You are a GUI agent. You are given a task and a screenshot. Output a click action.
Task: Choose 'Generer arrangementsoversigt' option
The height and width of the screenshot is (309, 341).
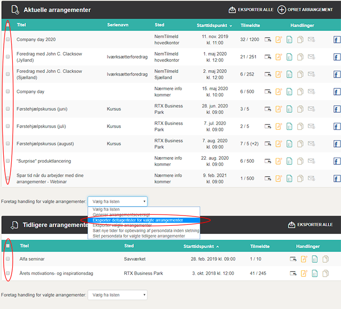(x=144, y=215)
